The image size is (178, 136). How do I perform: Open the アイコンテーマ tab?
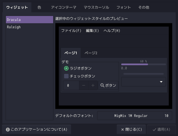click(64, 7)
